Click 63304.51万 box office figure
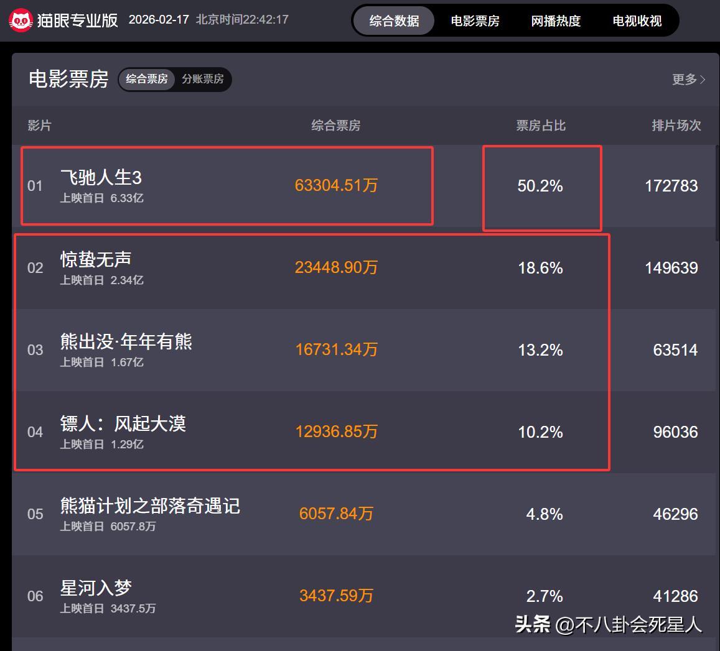The height and width of the screenshot is (651, 720). point(336,186)
